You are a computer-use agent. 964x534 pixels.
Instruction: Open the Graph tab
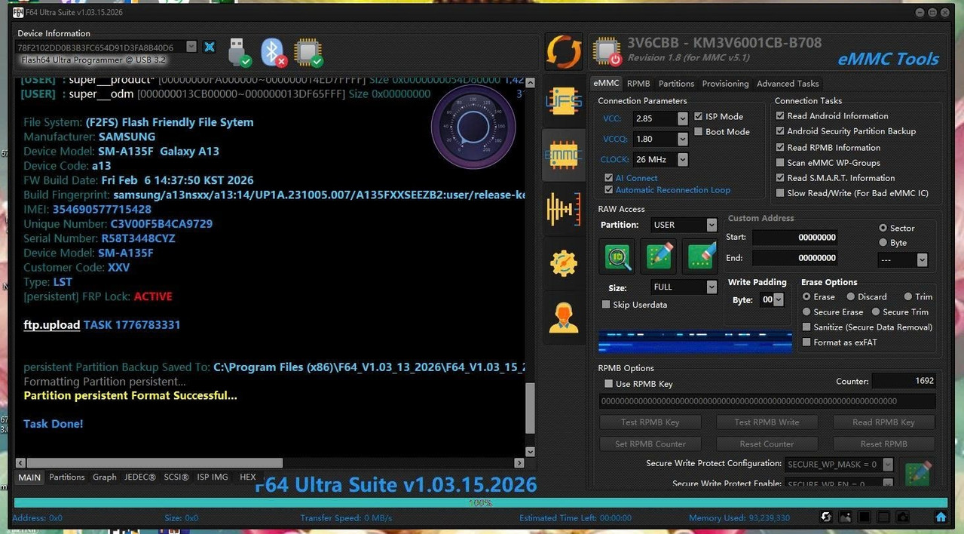tap(105, 477)
